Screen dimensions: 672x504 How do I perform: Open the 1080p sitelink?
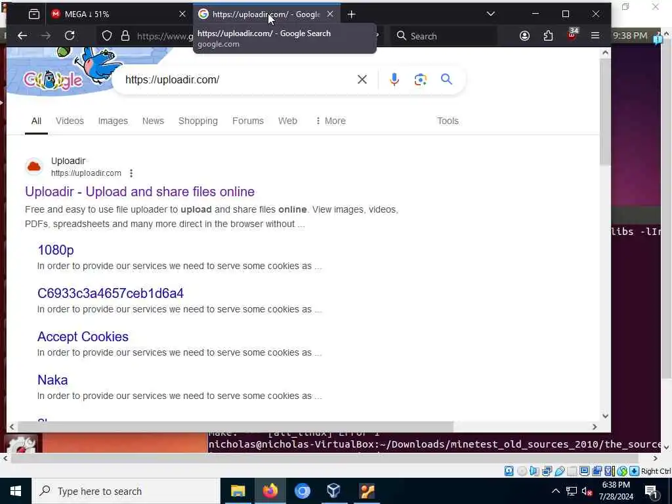coord(56,250)
